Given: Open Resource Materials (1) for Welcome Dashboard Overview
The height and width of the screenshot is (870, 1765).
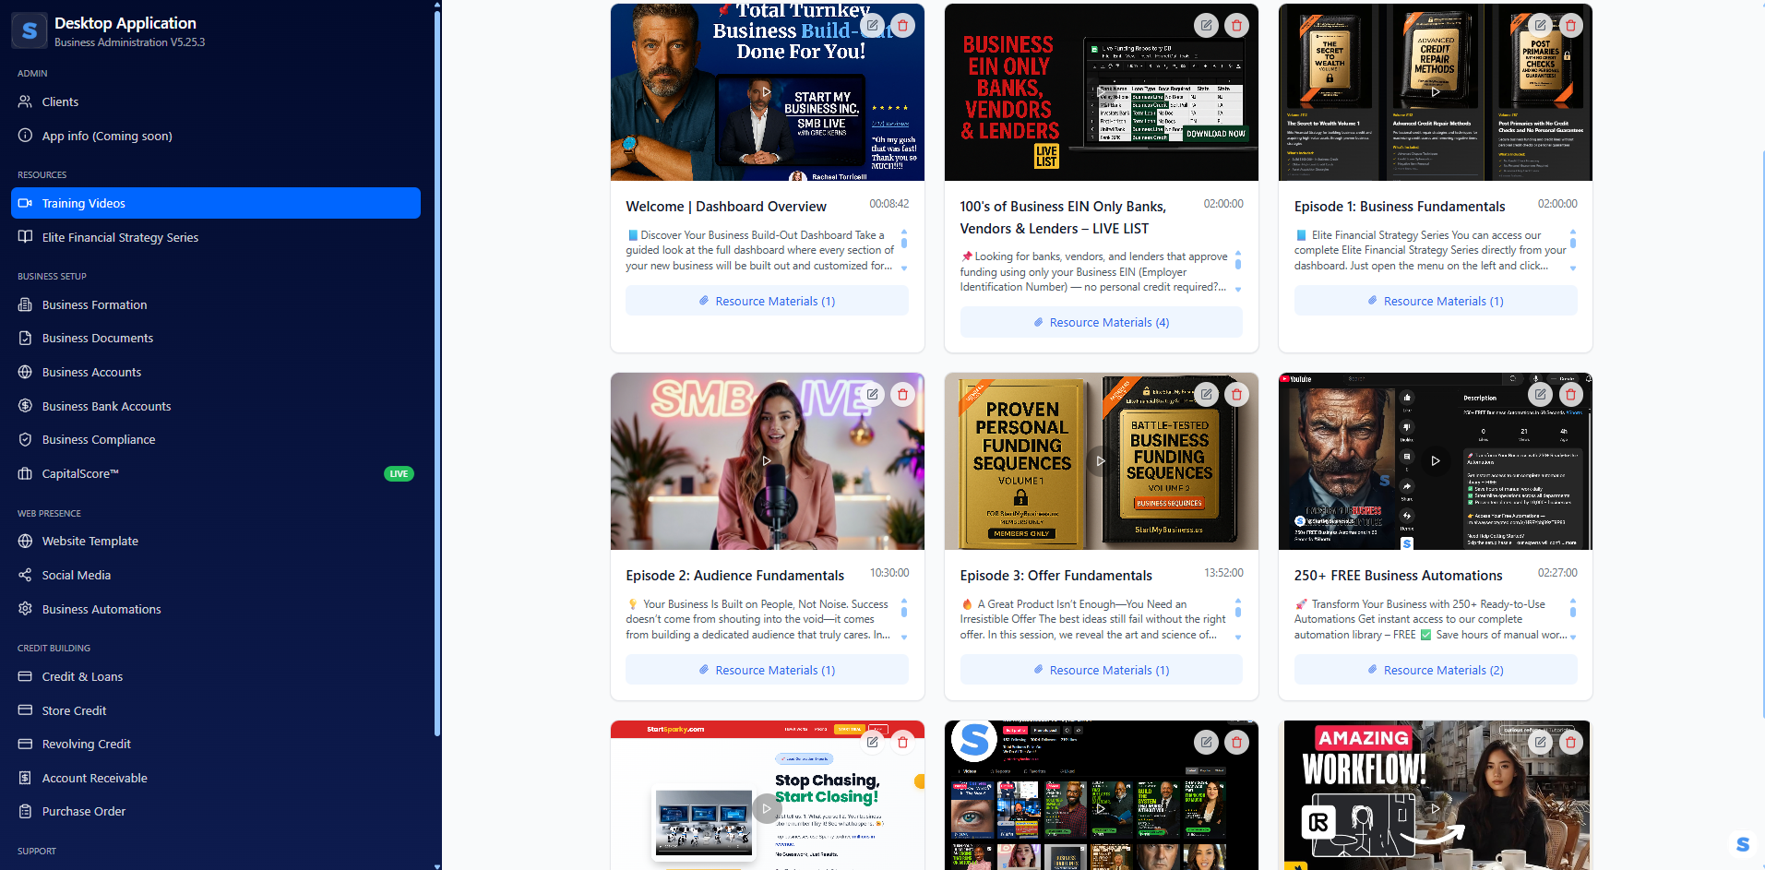Looking at the screenshot, I should point(767,301).
